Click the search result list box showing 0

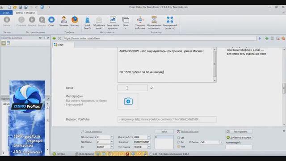point(164,142)
